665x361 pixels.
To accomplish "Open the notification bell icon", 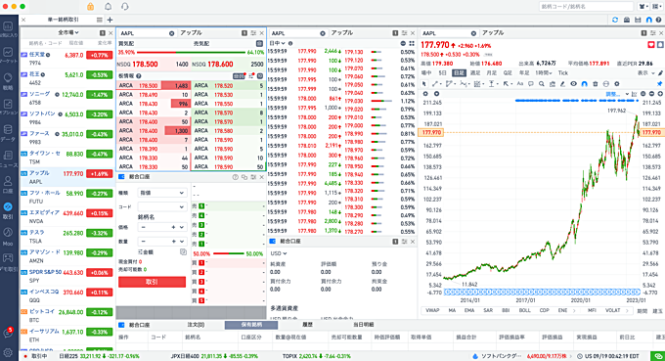I will (x=109, y=7).
